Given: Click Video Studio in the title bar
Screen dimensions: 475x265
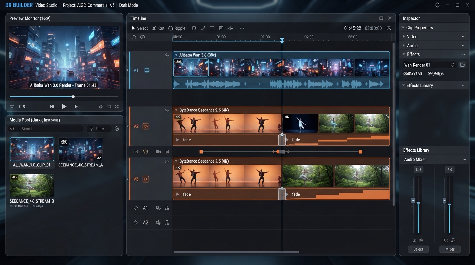Looking at the screenshot, I should pos(47,5).
